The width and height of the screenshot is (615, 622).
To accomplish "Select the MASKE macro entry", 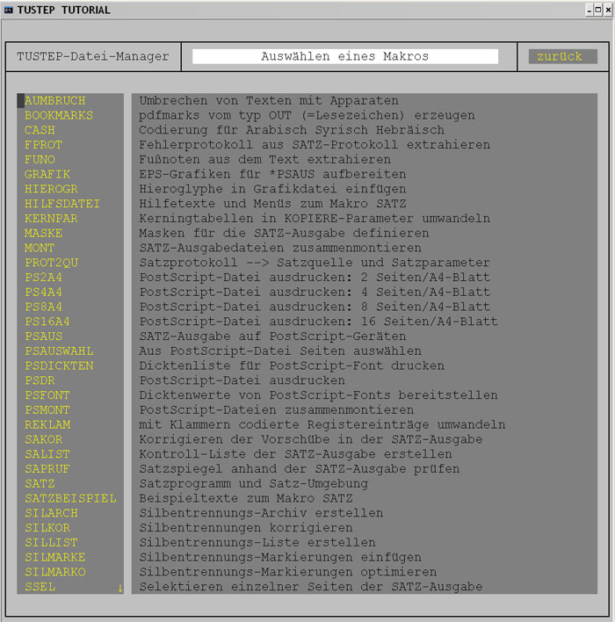I will (x=43, y=234).
